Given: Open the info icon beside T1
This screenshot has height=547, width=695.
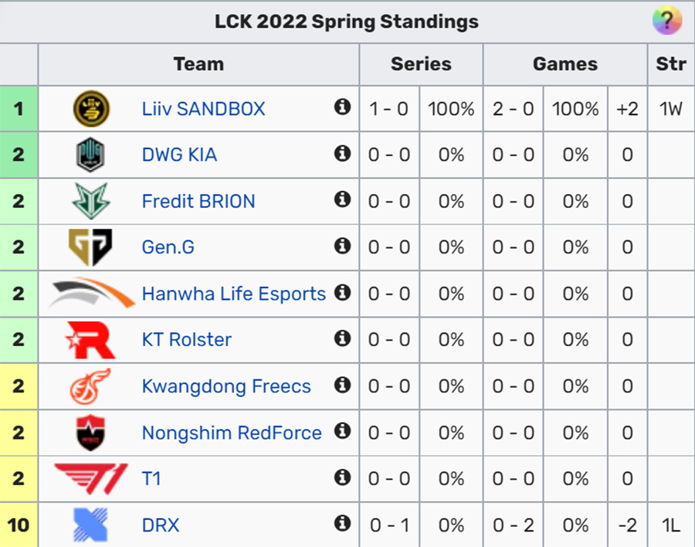Looking at the screenshot, I should pyautogui.click(x=342, y=477).
